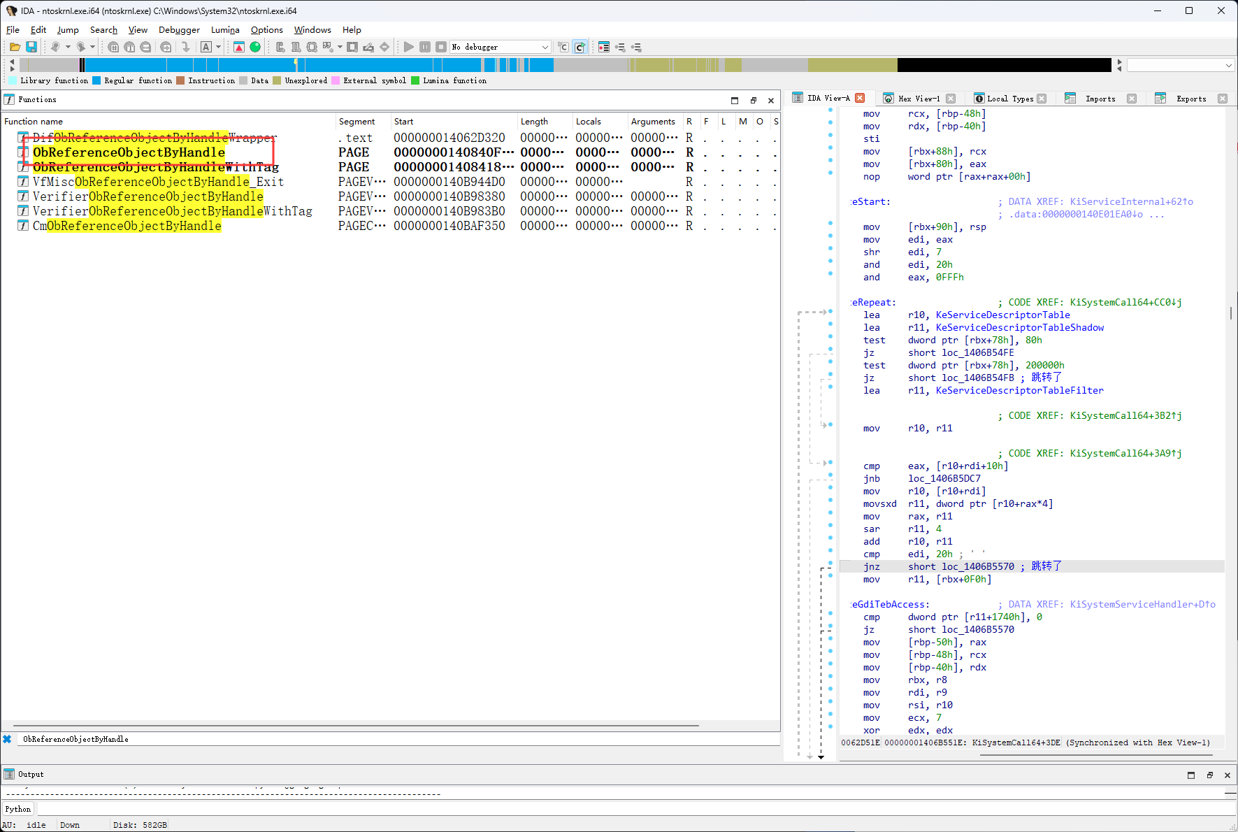Click the Lumina function green legend swatch
Image resolution: width=1238 pixels, height=832 pixels.
(x=415, y=80)
